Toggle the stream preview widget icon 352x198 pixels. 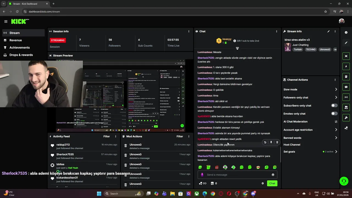(x=346, y=56)
